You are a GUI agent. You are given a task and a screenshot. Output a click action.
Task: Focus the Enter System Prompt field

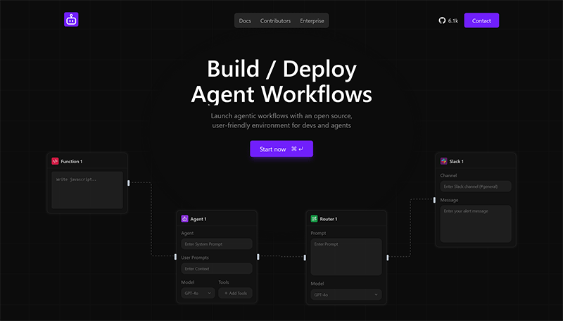click(x=216, y=244)
